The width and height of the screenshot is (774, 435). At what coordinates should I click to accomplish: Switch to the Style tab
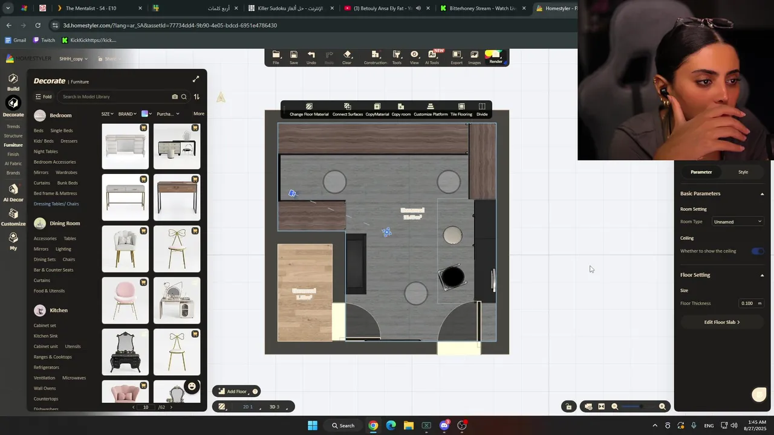pyautogui.click(x=743, y=172)
